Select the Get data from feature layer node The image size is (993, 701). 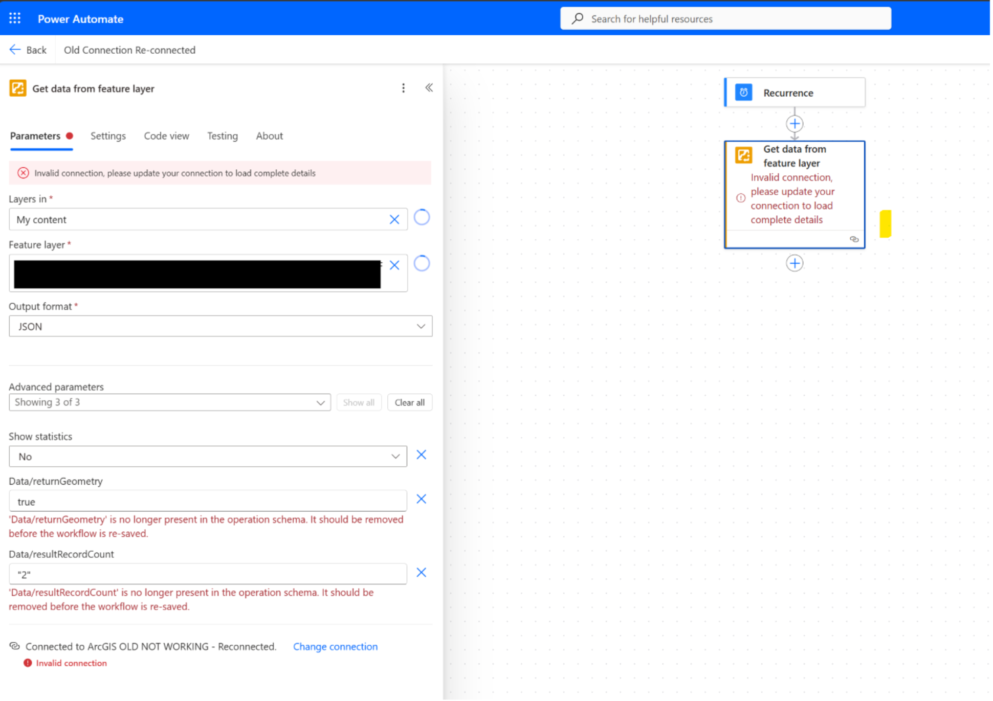point(795,195)
